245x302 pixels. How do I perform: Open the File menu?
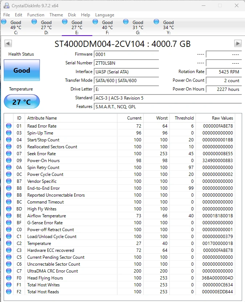[x=7, y=15]
